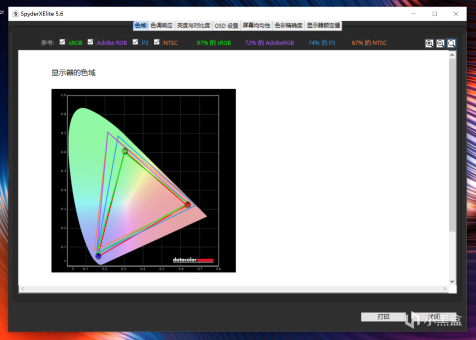Click the 打印 button
This screenshot has width=476, height=340.
383,317
